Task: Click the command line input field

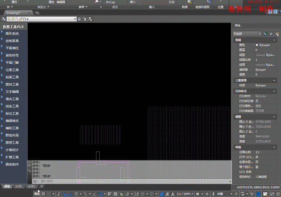Action: [x=132, y=181]
